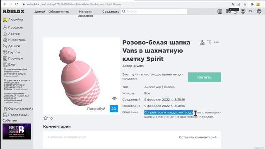Open Официальный магазин in sidebar
Image resolution: width=265 pixels, height=149 pixels.
(18, 108)
